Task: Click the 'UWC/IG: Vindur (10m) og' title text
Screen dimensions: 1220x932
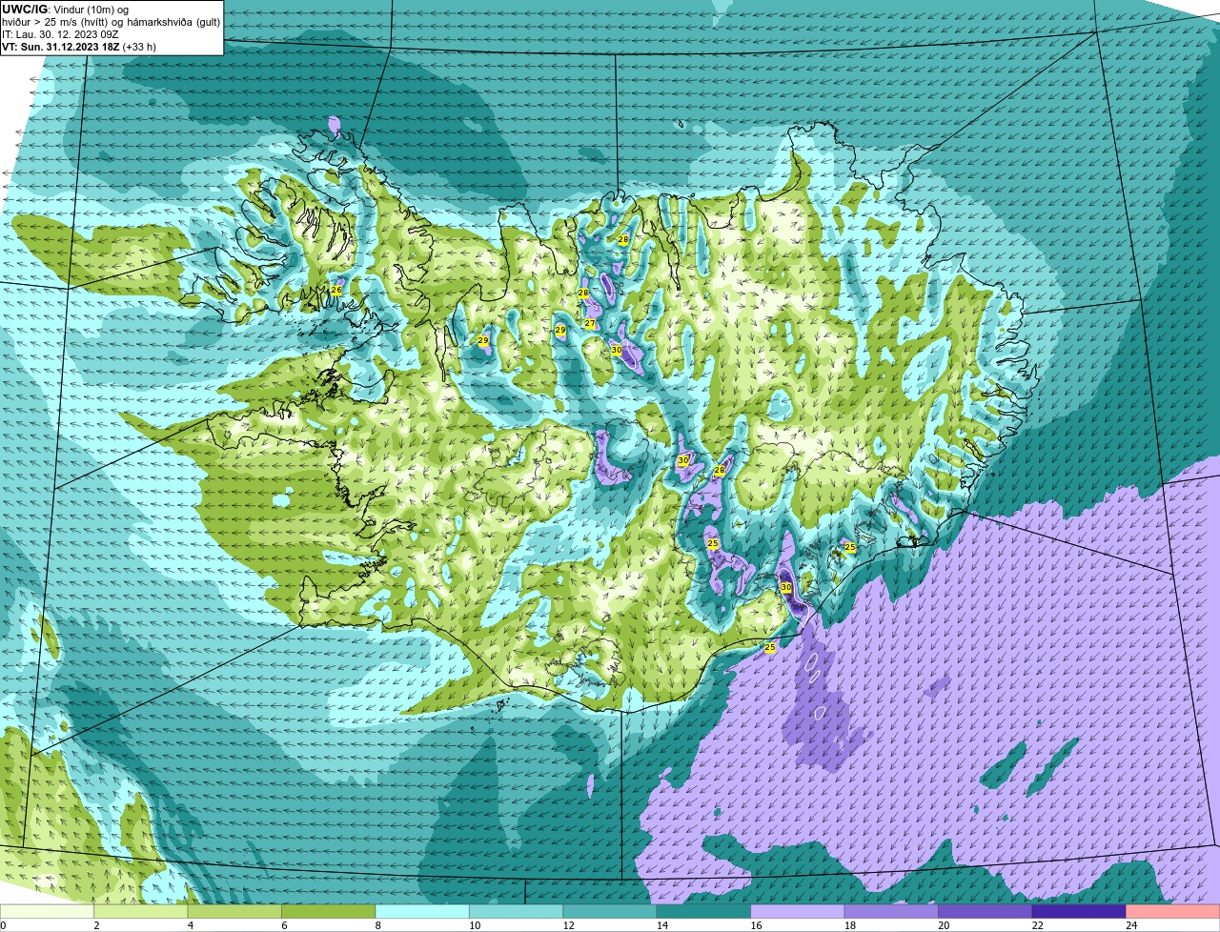Action: tap(65, 10)
